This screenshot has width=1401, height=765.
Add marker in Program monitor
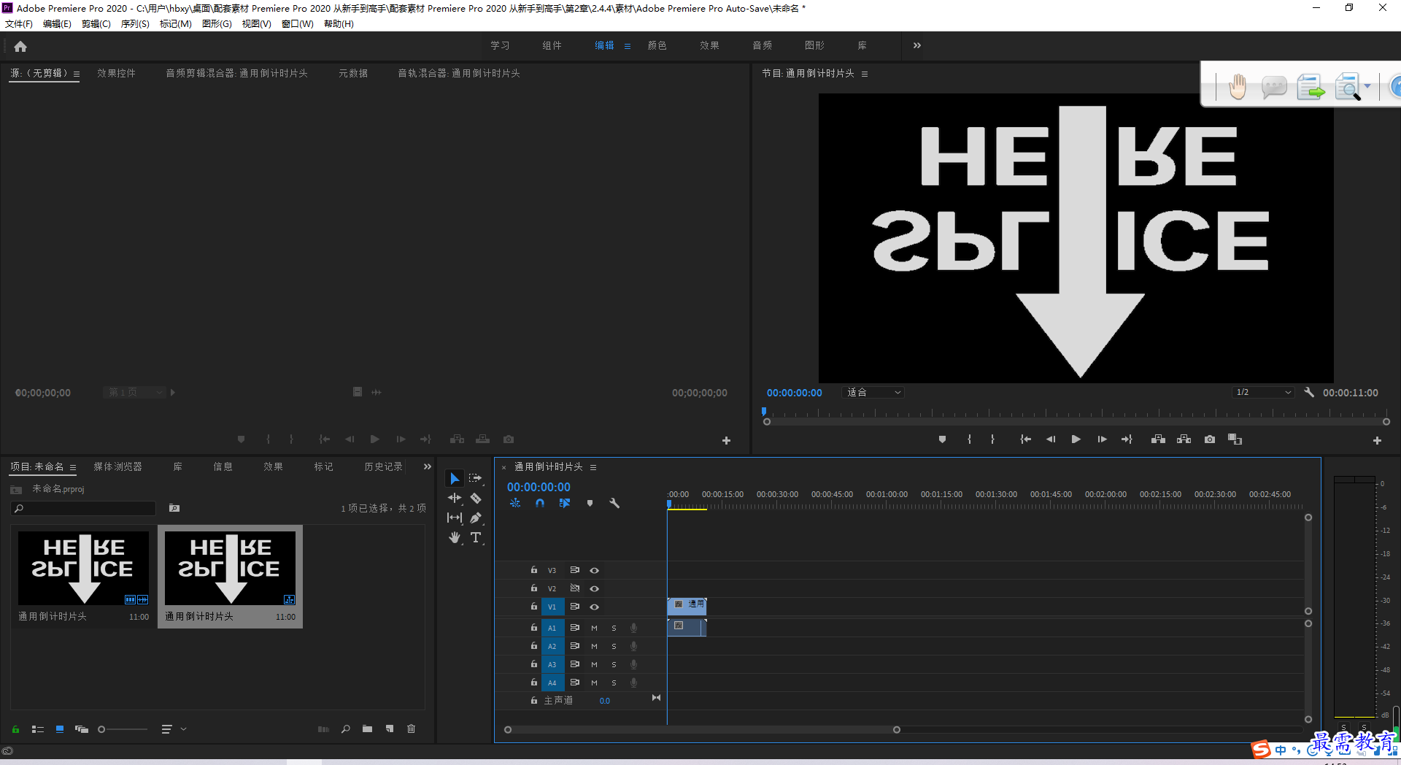point(942,439)
